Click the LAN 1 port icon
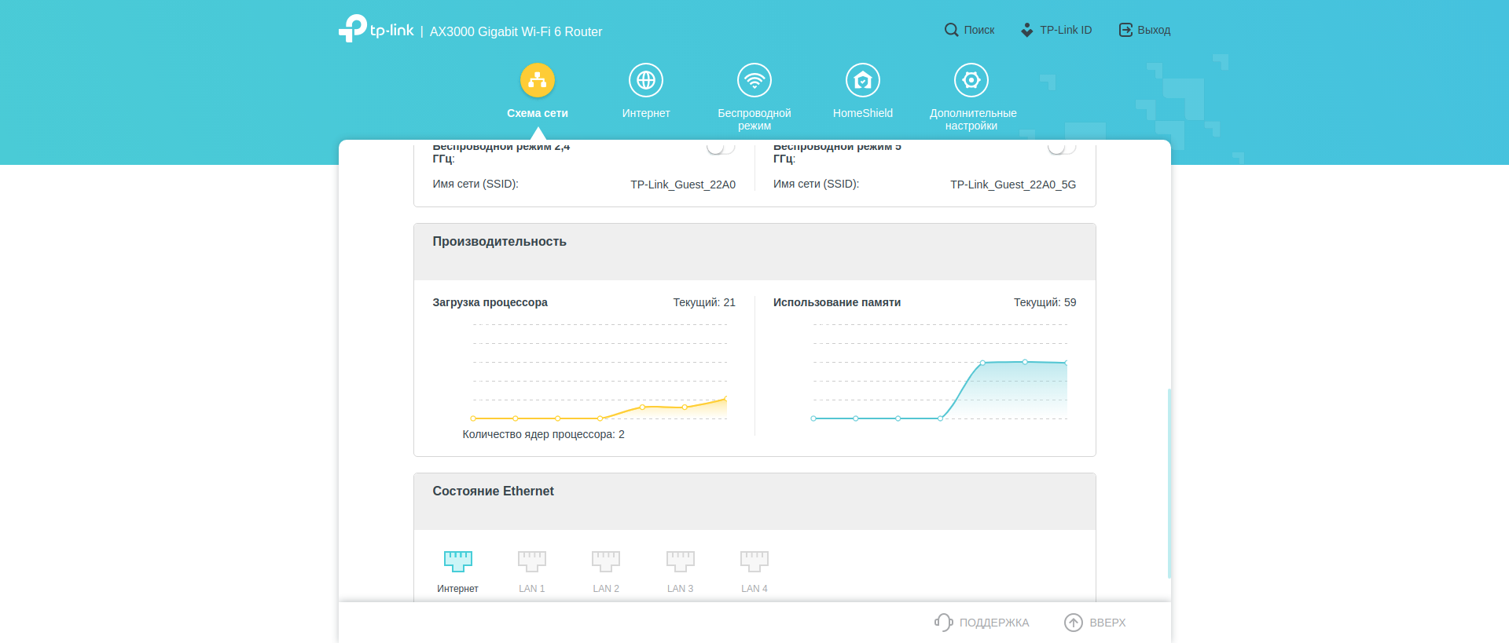This screenshot has height=643, width=1509. click(x=531, y=561)
